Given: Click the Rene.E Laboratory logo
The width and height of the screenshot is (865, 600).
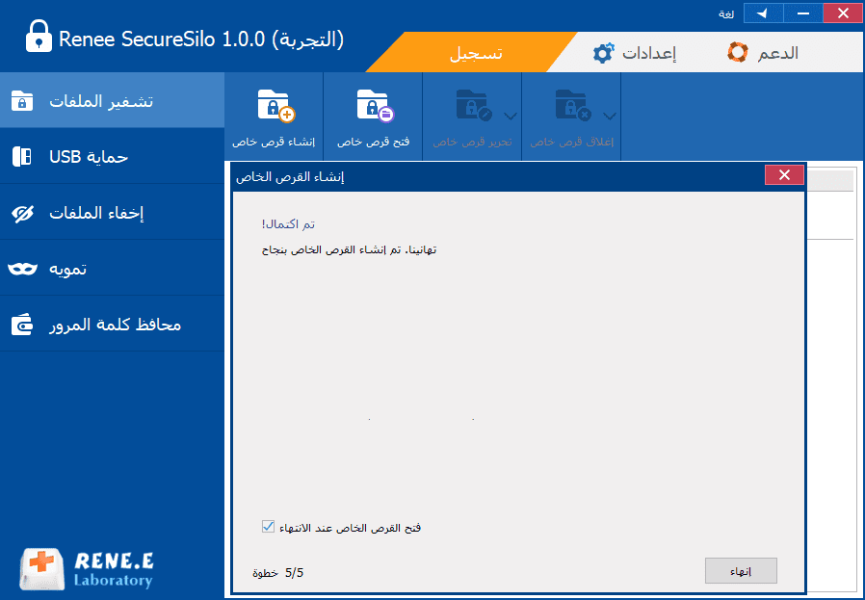Looking at the screenshot, I should click(x=86, y=569).
